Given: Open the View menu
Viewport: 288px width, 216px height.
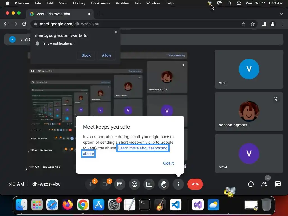Looking at the screenshot, I should [x=63, y=3].
